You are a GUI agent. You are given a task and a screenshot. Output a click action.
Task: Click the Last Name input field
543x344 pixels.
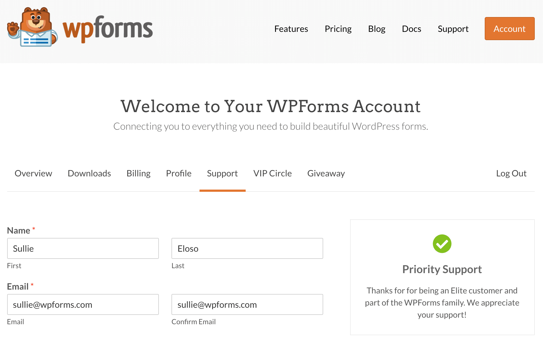point(247,248)
